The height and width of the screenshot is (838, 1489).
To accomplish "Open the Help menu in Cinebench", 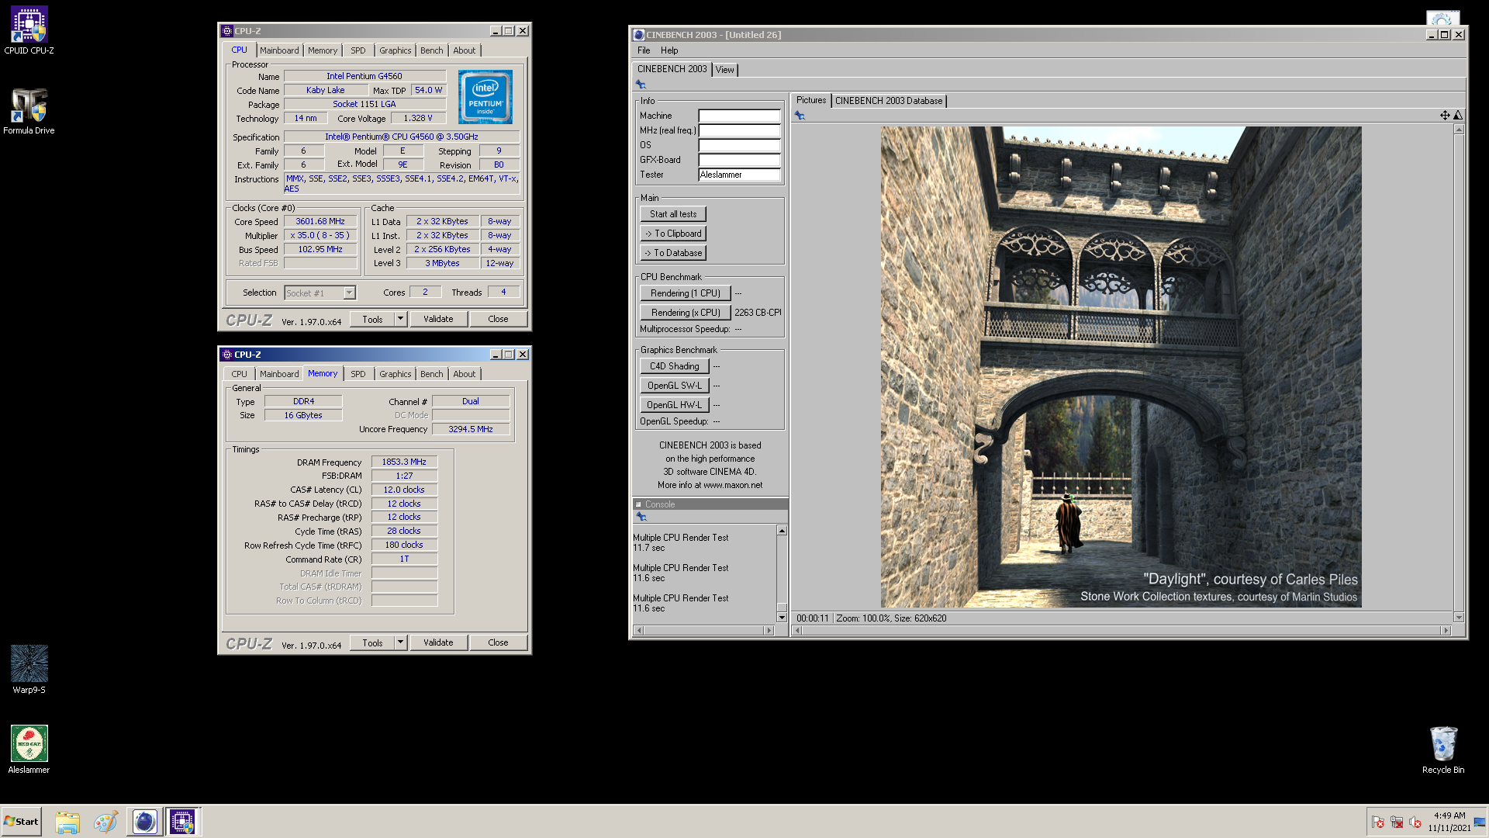I will [669, 50].
